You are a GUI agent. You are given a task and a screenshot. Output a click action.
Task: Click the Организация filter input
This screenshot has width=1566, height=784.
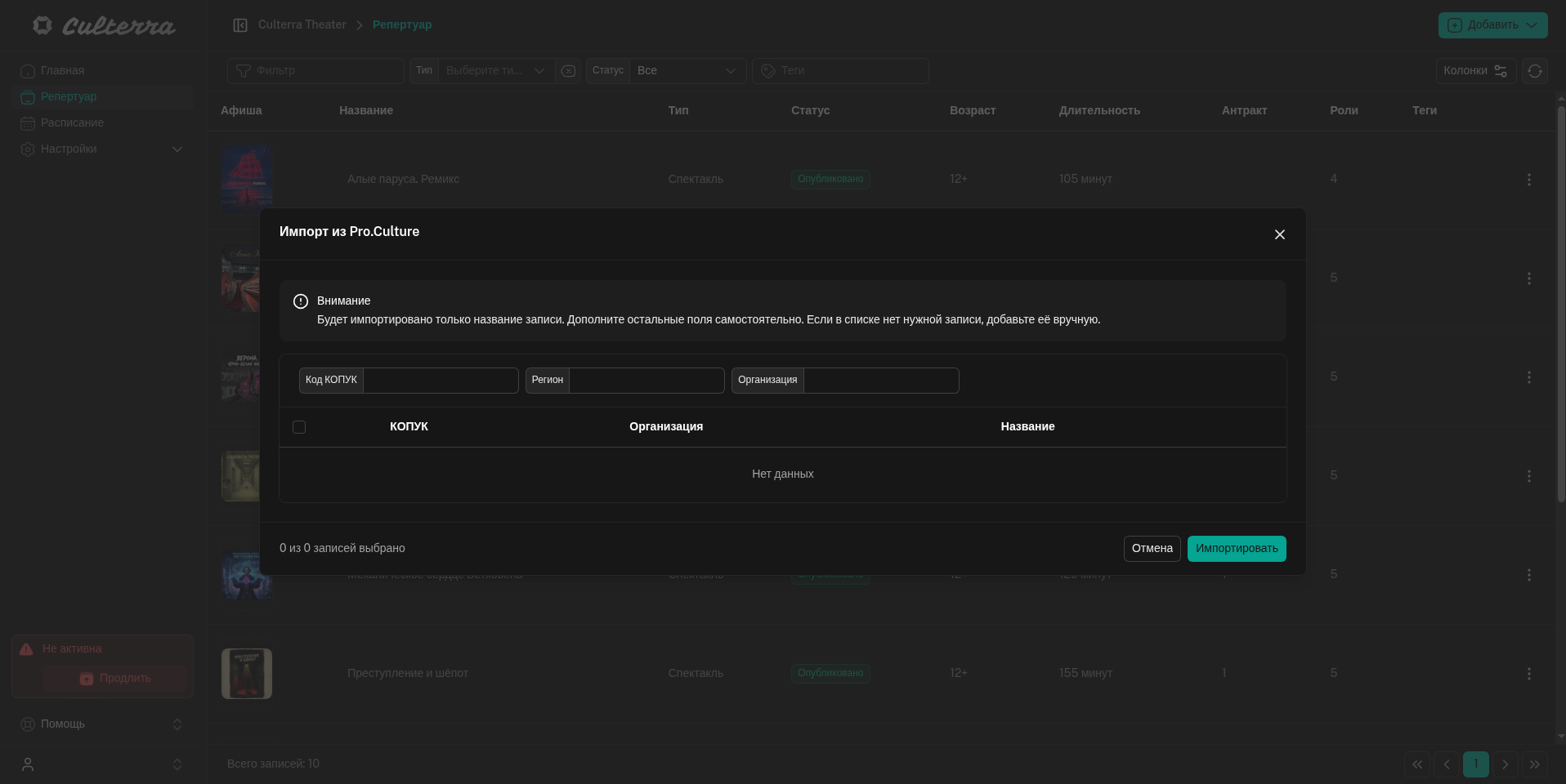pyautogui.click(x=880, y=381)
